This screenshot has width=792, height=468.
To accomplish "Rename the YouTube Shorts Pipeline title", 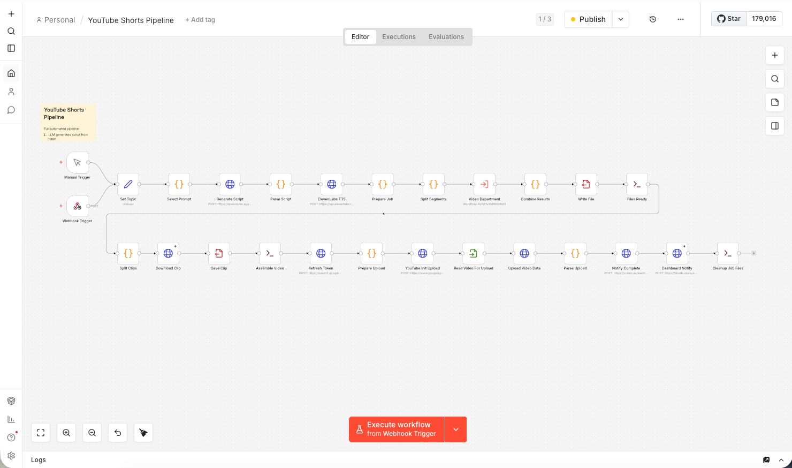I will coord(131,20).
